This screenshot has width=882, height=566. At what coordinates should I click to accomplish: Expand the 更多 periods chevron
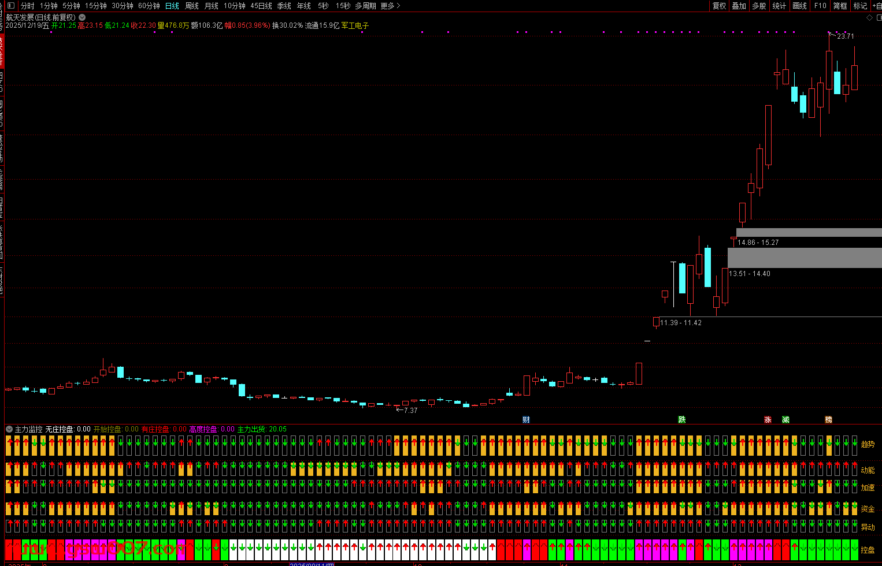(x=398, y=6)
